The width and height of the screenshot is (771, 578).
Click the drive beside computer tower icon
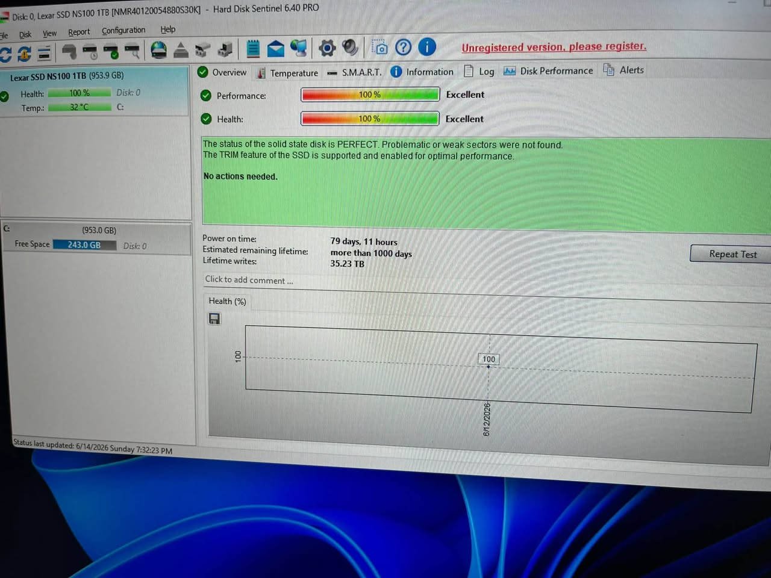pyautogui.click(x=225, y=49)
